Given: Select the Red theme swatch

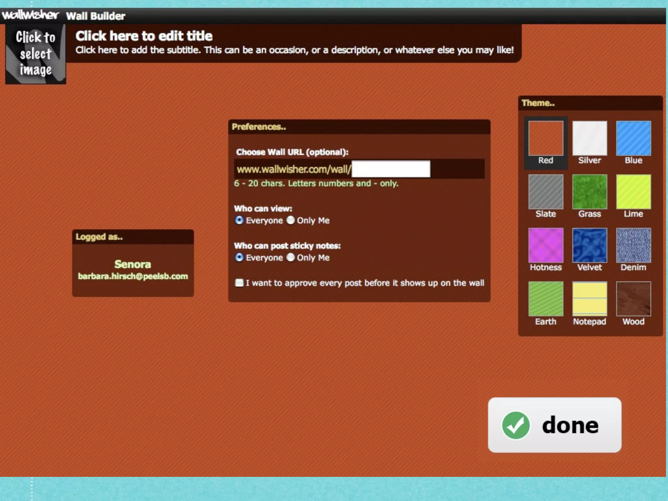Looking at the screenshot, I should coord(546,138).
